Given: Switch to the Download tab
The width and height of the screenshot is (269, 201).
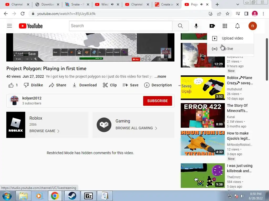Looking at the screenshot, I should (47, 4).
